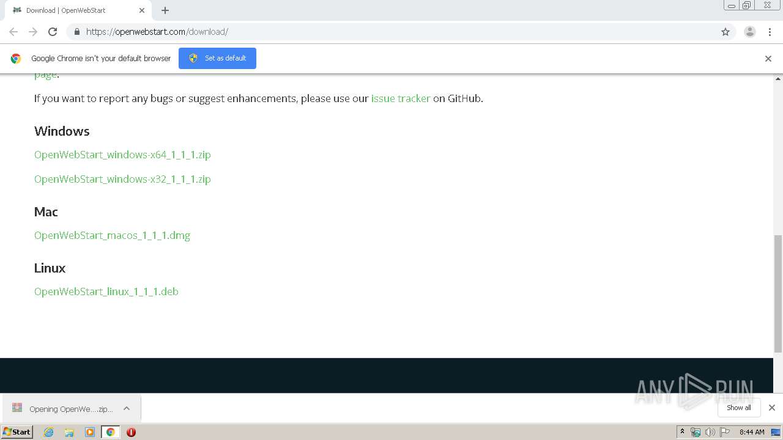
Task: Open the Chrome profile avatar
Action: click(750, 32)
